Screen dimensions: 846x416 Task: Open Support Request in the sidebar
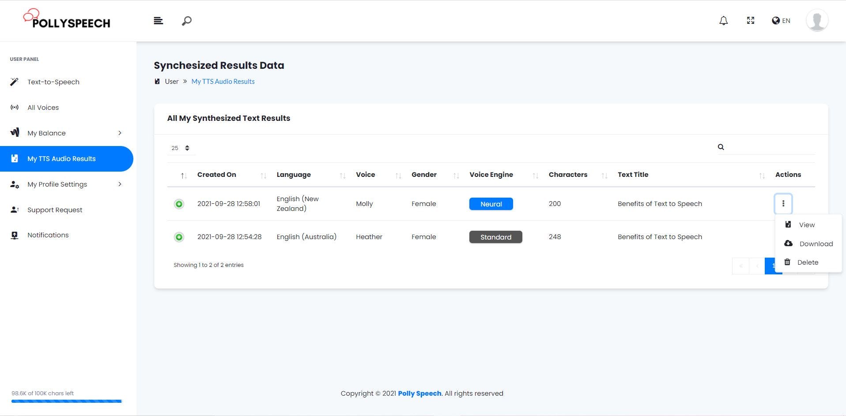pyautogui.click(x=55, y=210)
